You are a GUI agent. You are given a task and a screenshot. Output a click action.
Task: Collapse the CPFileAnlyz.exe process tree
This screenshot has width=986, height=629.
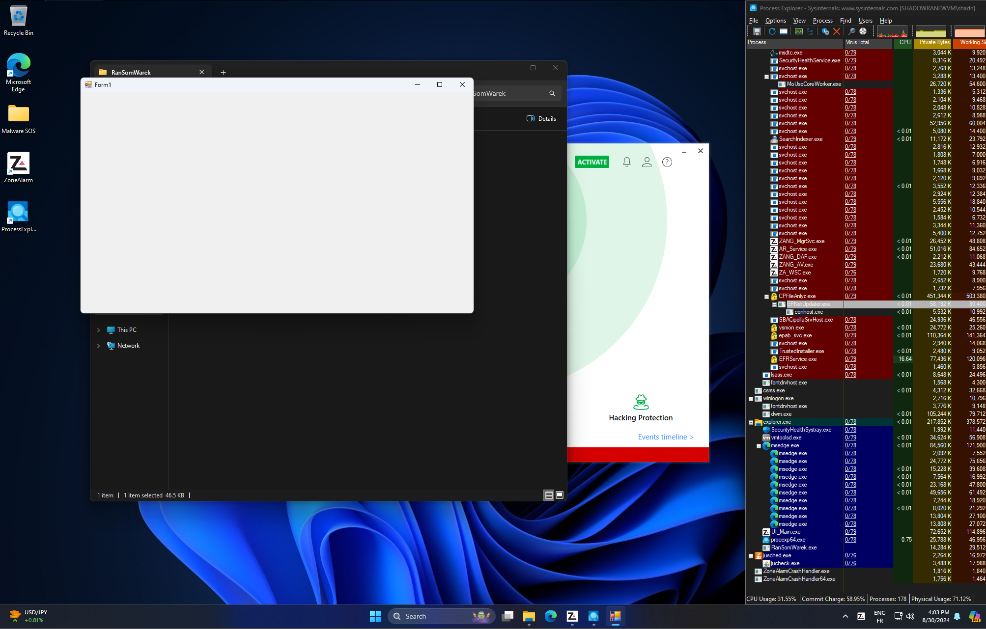coord(766,297)
